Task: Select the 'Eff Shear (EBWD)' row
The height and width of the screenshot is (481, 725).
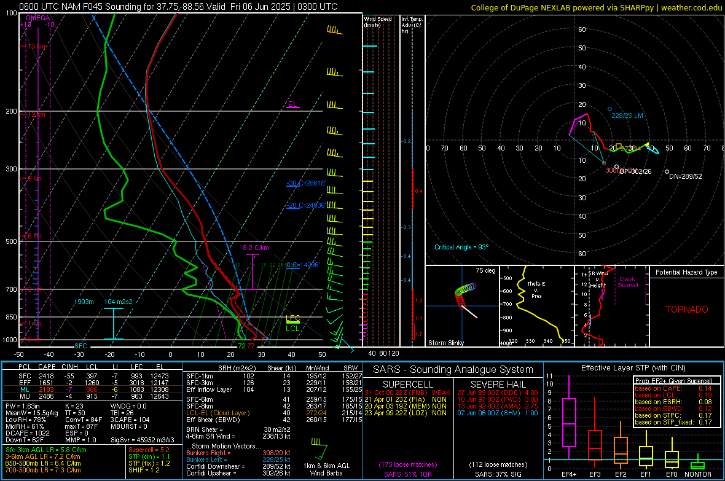Action: 274,420
